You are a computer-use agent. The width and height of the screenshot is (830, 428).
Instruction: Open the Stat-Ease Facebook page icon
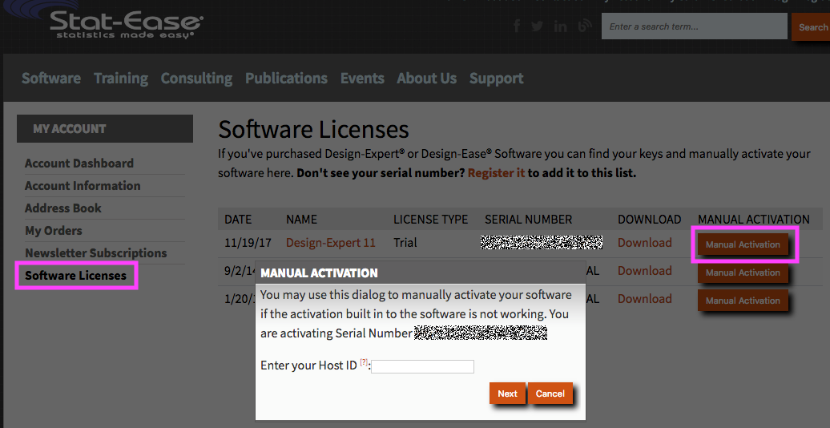517,26
